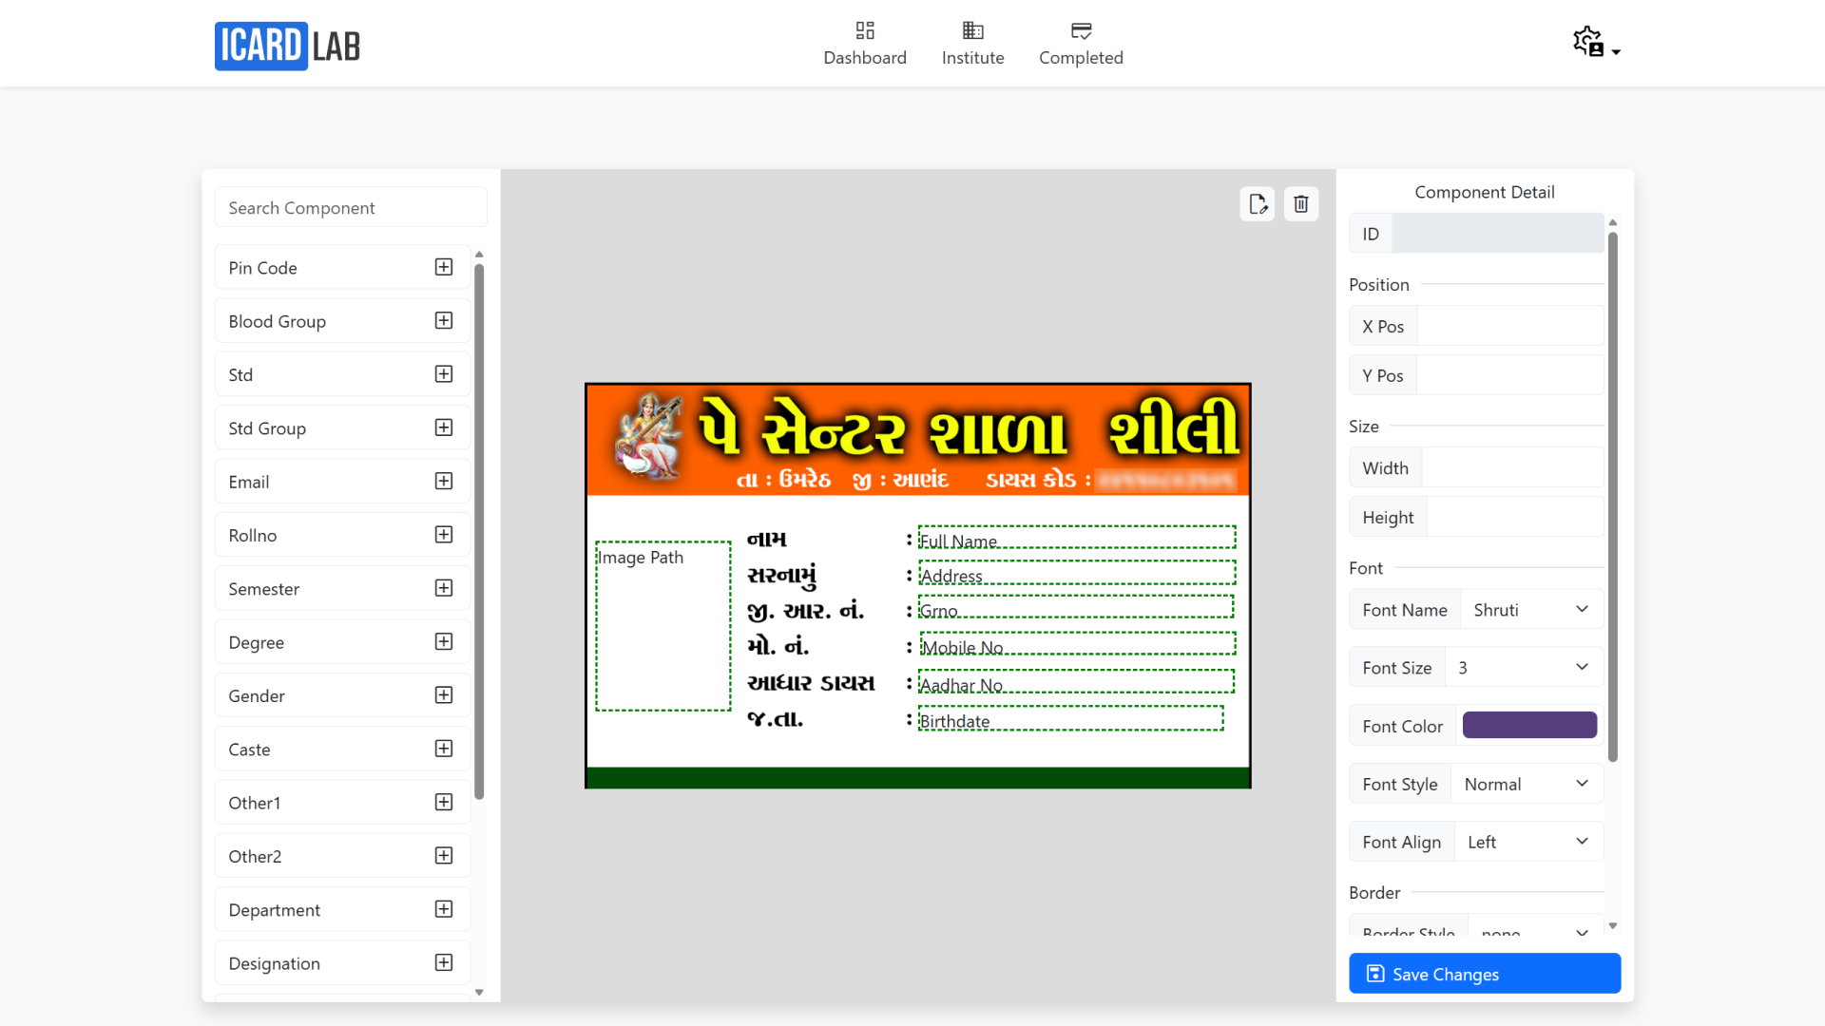Click the detail panel scroll-up arrow

pos(1612,222)
